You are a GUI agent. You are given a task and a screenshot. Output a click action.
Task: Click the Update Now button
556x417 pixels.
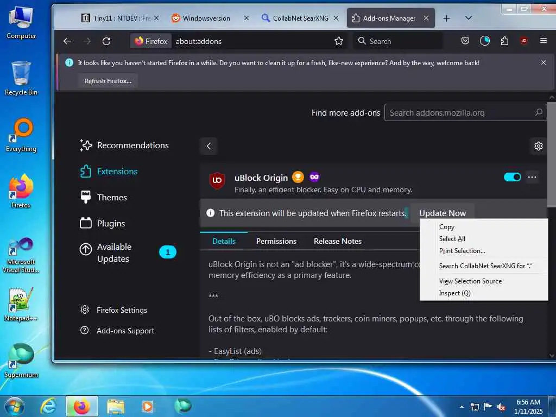(x=442, y=213)
